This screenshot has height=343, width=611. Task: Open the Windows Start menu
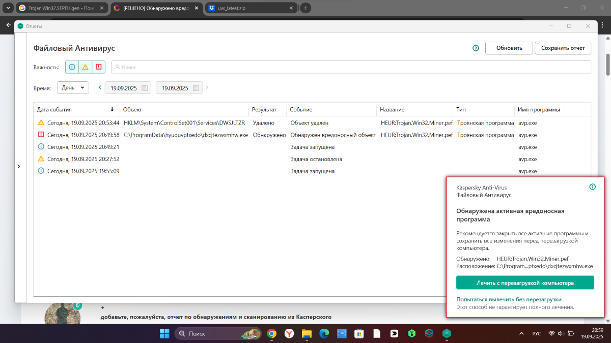165,333
